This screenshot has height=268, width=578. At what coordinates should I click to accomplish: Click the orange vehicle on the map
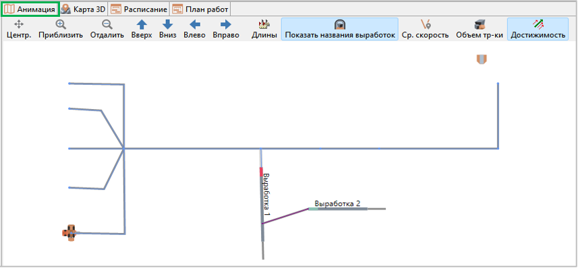pyautogui.click(x=69, y=233)
